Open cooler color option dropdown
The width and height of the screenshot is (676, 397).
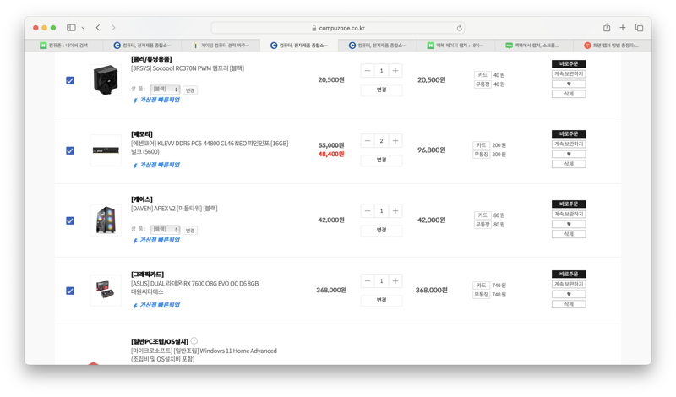(x=165, y=90)
